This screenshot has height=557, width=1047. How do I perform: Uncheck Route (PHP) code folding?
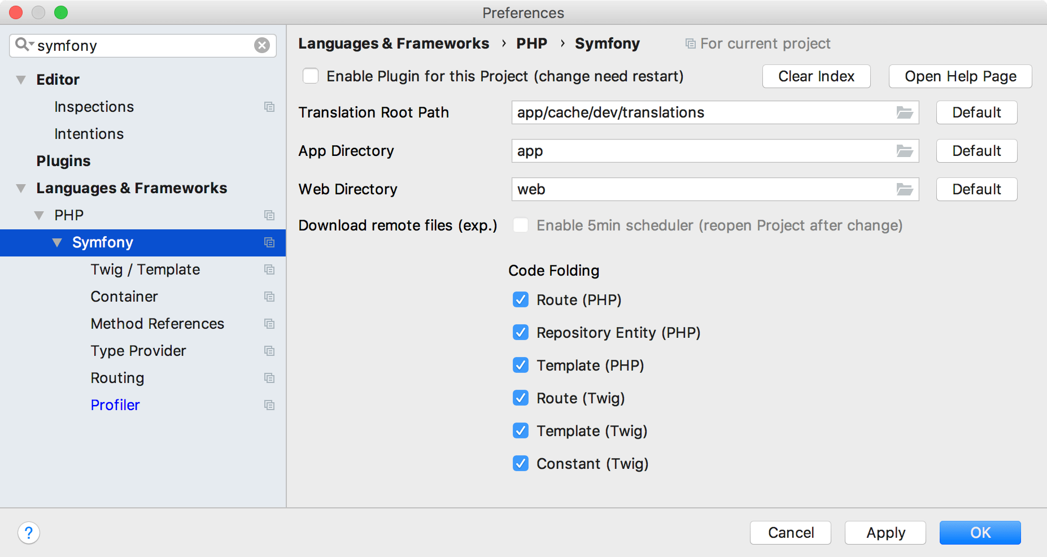[521, 300]
